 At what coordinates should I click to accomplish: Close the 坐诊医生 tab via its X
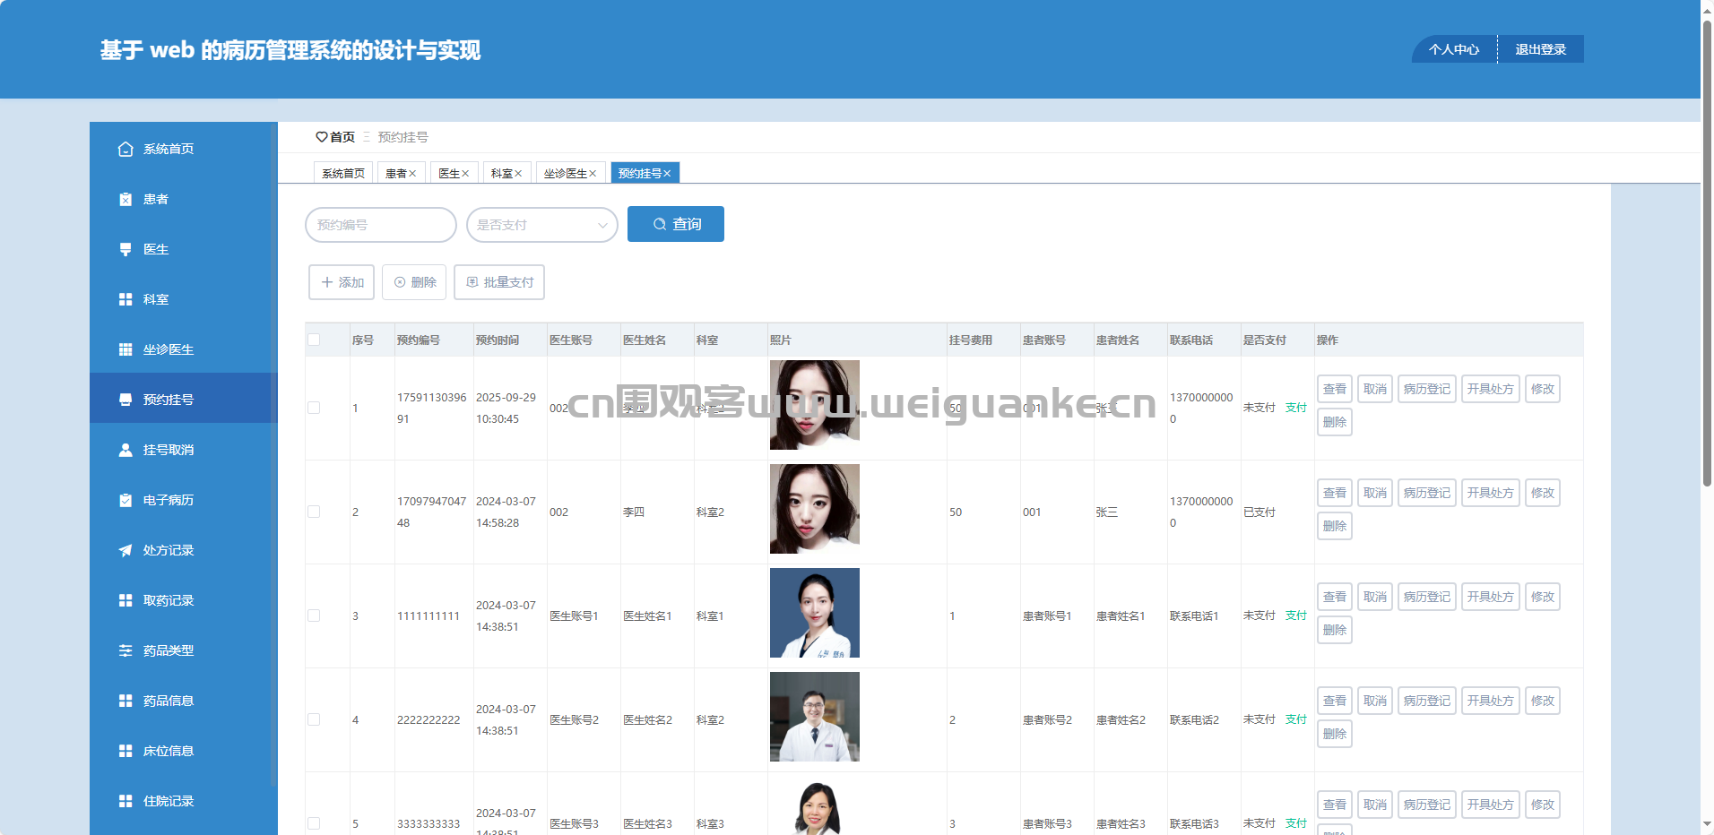coord(593,174)
